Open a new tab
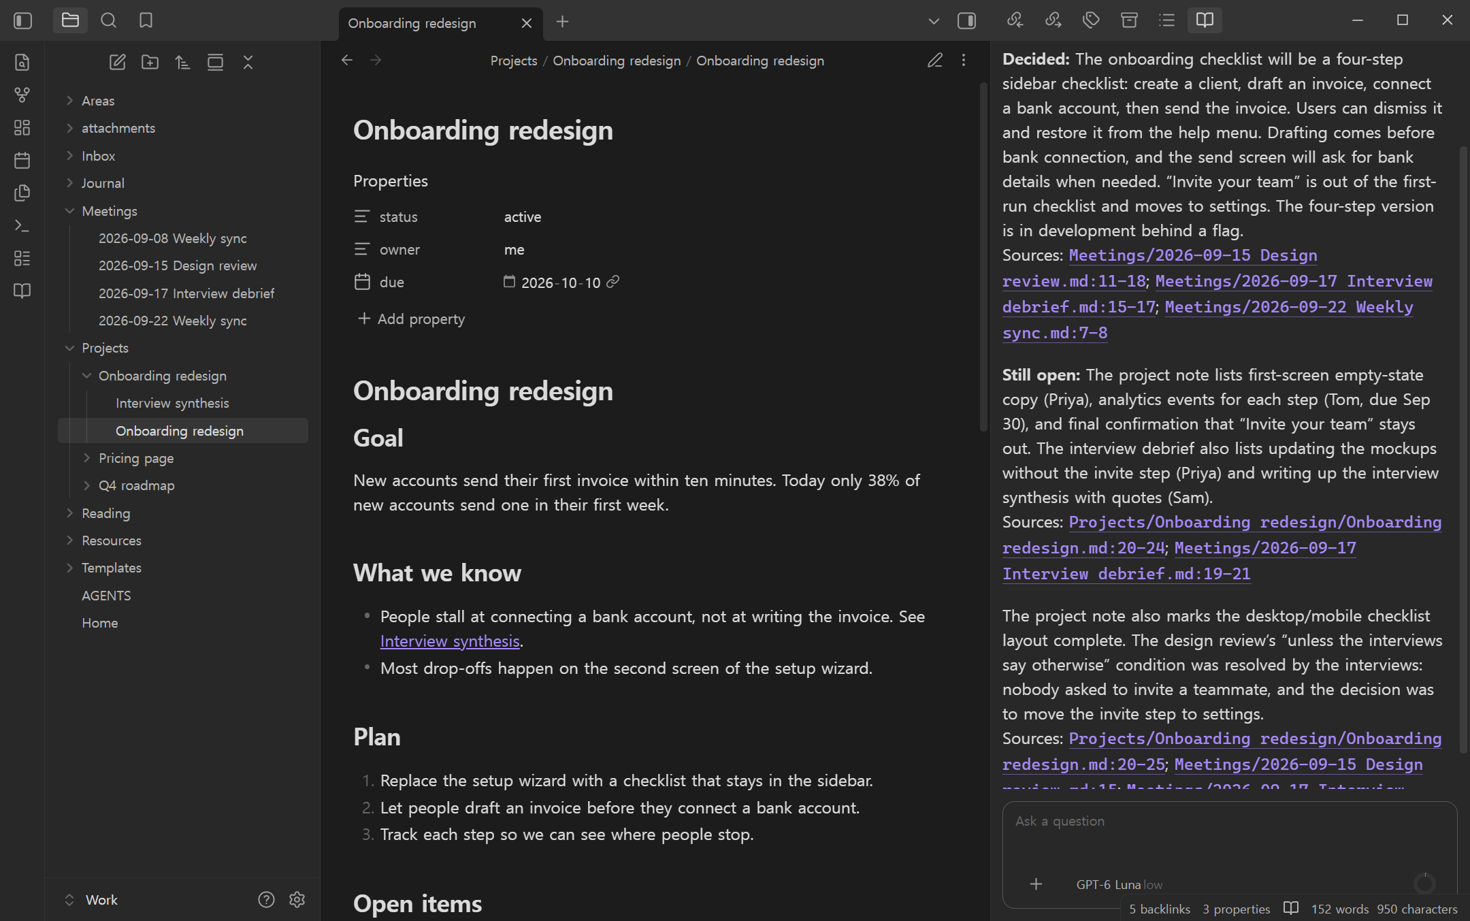1470x921 pixels. tap(562, 22)
